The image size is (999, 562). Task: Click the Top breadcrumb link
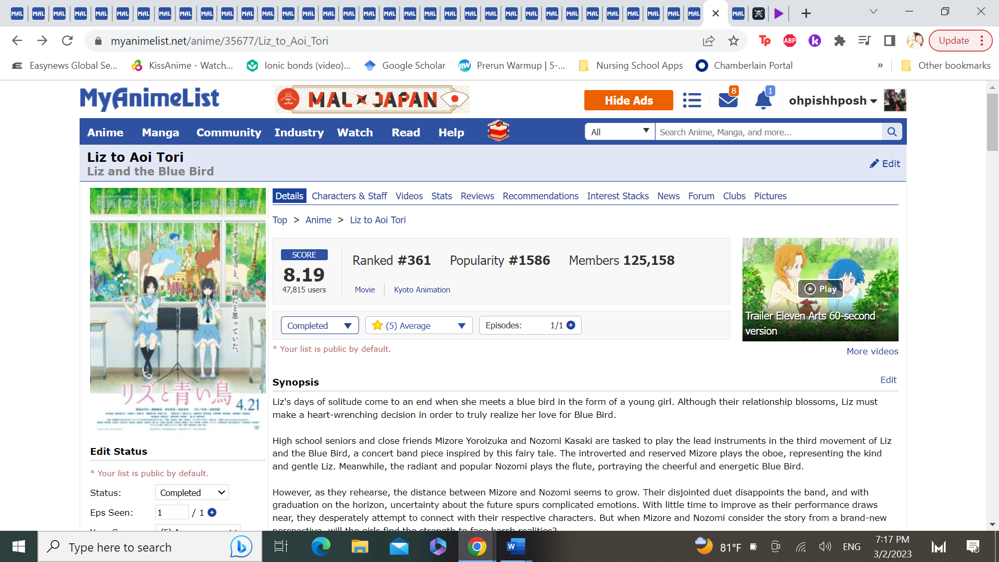280,220
